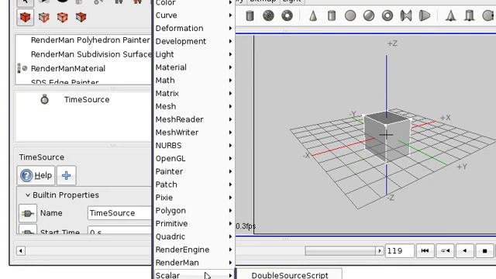
Task: Rewind the animation to the beginning
Action: coord(425,251)
